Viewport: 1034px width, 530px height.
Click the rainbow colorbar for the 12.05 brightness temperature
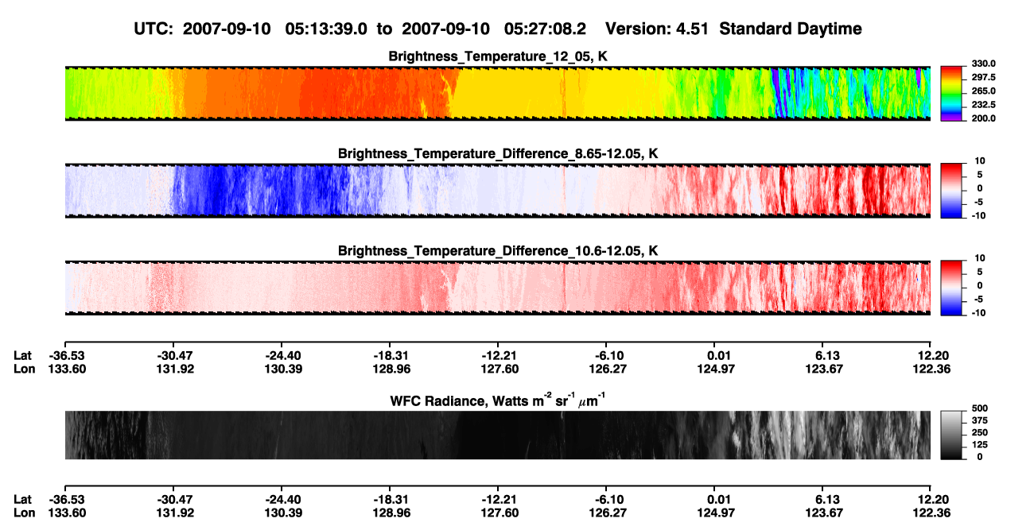pos(951,94)
